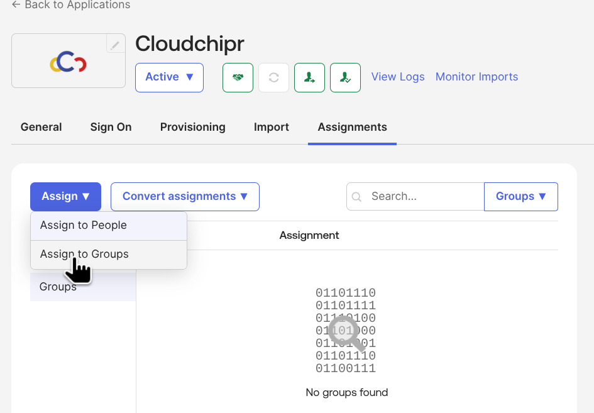Click the Assignment column header
The image size is (594, 413).
click(x=309, y=235)
